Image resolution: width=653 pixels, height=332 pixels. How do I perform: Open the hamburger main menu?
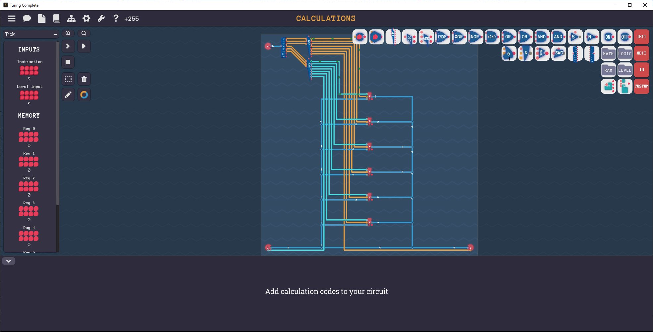point(12,19)
